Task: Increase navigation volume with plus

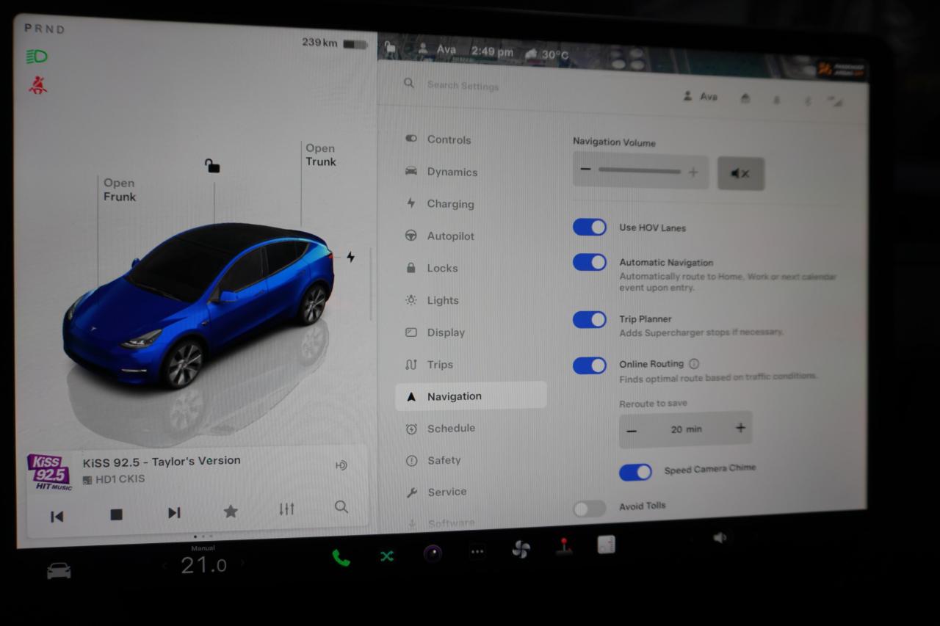Action: click(x=693, y=172)
